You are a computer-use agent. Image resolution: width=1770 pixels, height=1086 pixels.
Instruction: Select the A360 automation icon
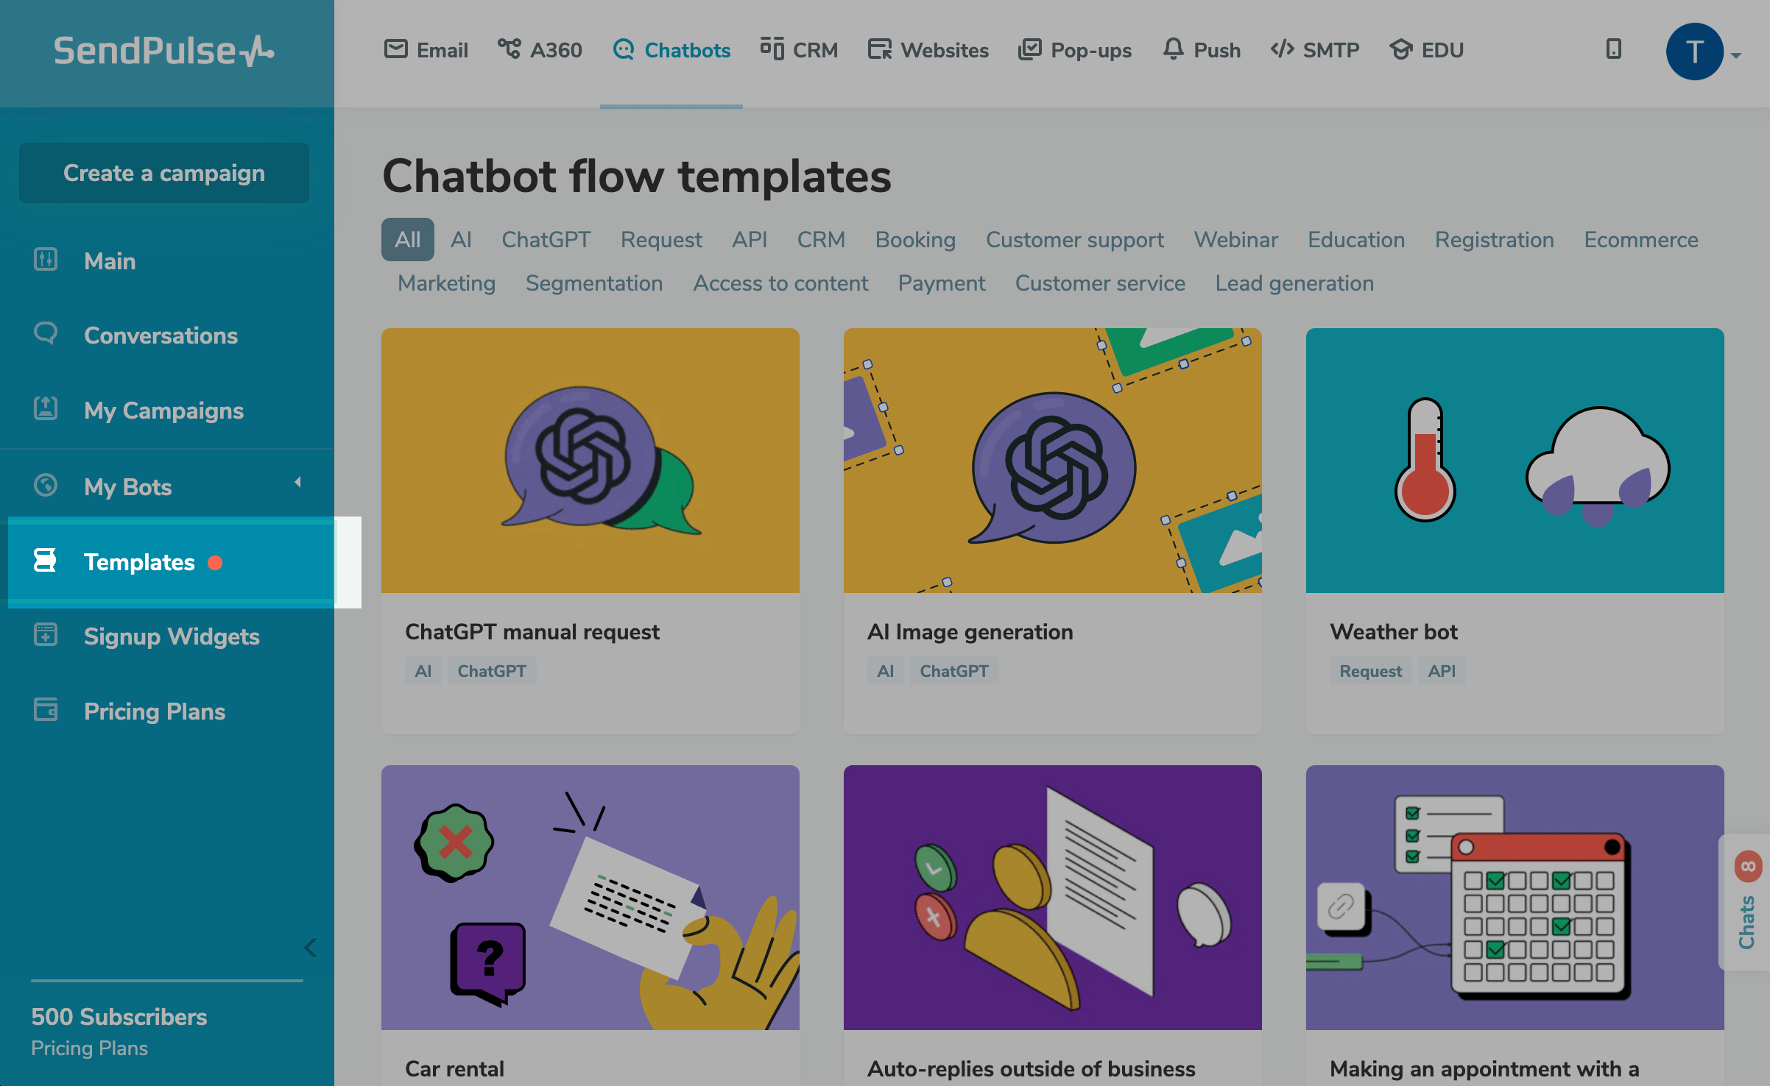pos(510,49)
